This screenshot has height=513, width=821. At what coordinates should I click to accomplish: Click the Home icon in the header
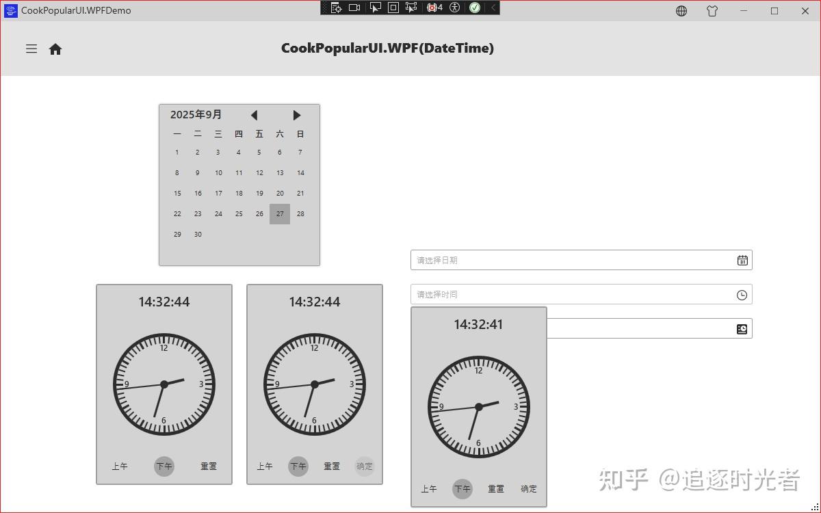pos(55,49)
